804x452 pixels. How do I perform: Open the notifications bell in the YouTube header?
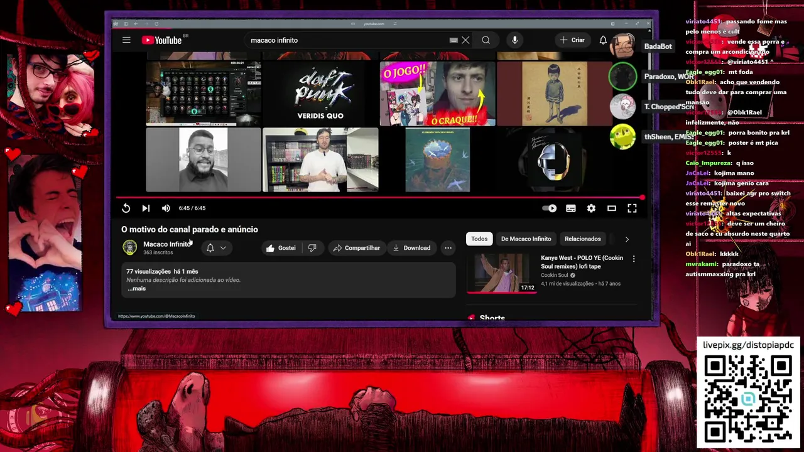click(x=603, y=40)
